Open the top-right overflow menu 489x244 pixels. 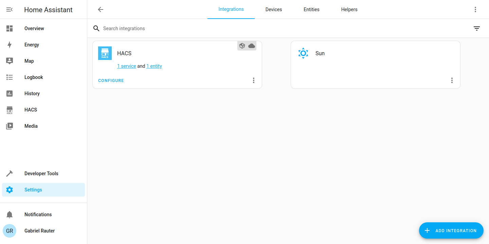(475, 9)
